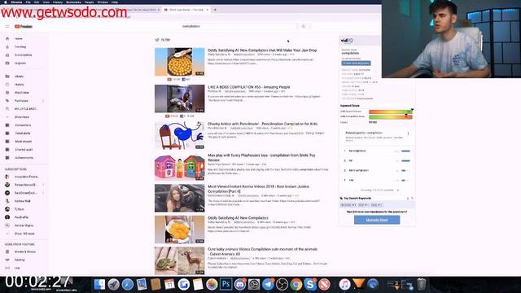
Task: Open related queries three-dot menu
Action: coord(408,133)
